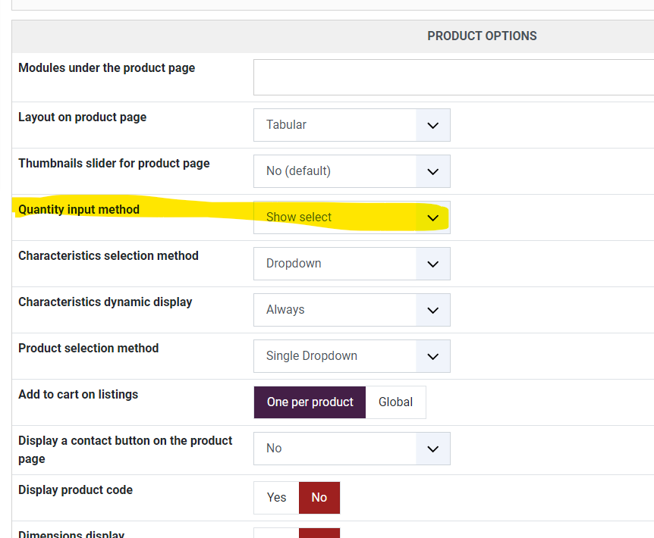
Task: Open the No (default) thumbnails dropdown
Action: pyautogui.click(x=335, y=171)
